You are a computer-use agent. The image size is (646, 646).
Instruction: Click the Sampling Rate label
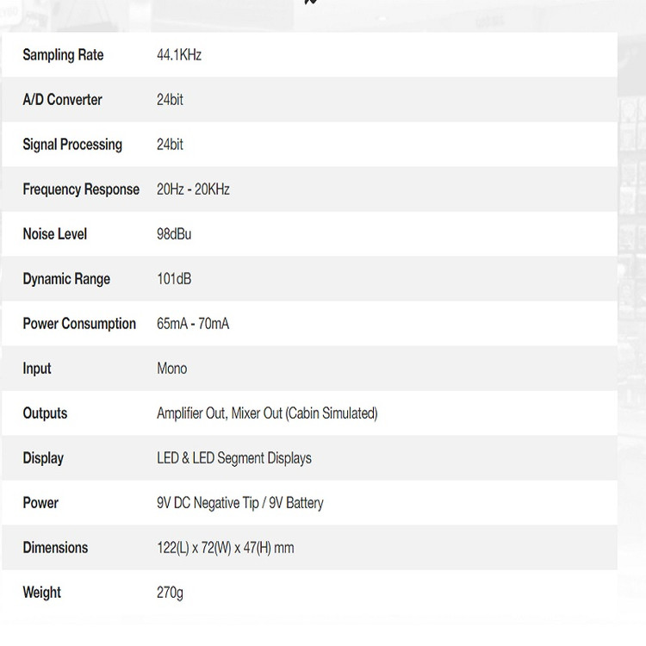(63, 55)
